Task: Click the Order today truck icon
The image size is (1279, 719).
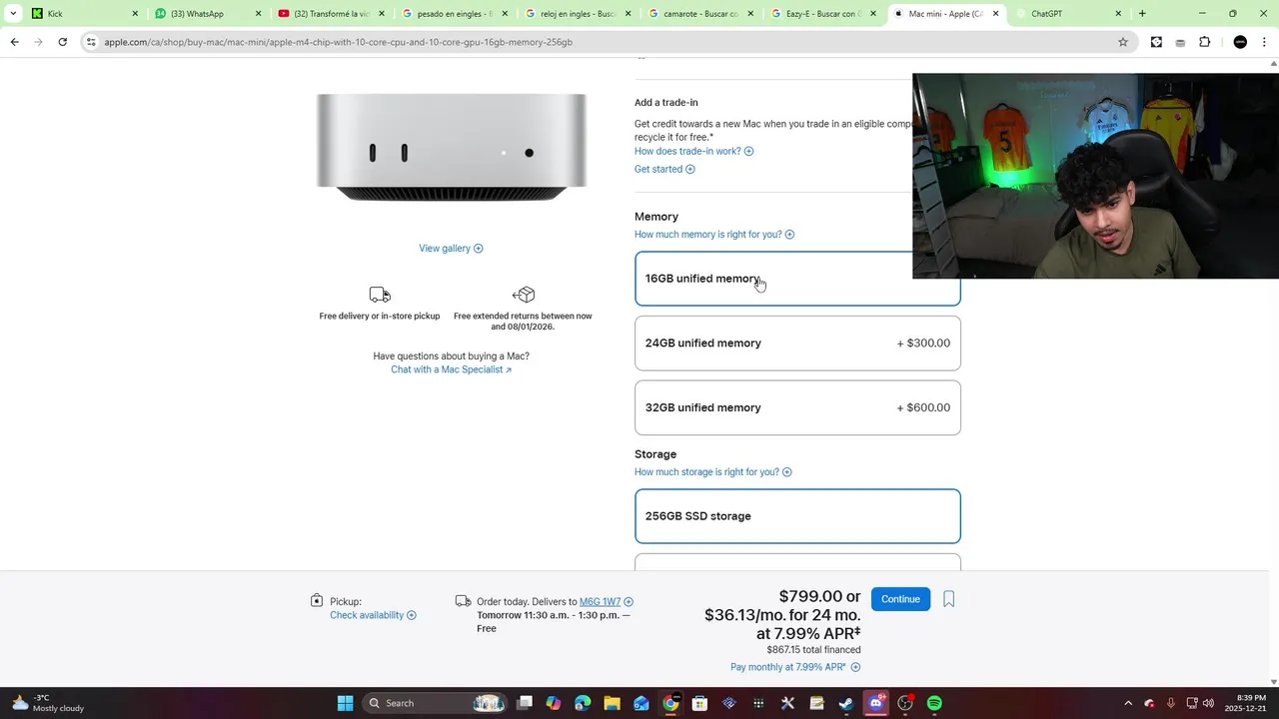Action: [463, 601]
